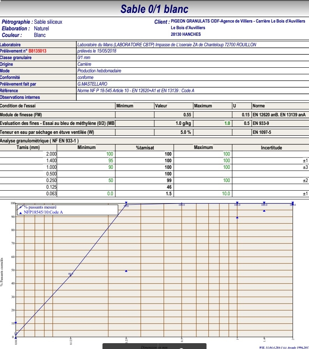The width and height of the screenshot is (309, 349).
Task: Select the '%tamisat' column header
Action: tap(145, 148)
